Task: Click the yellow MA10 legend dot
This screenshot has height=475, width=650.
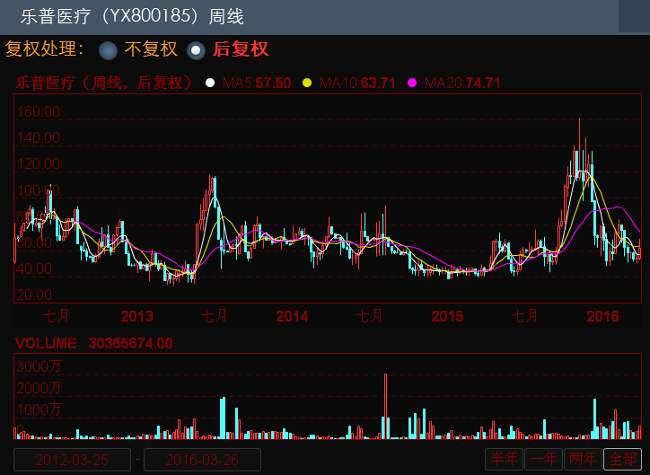Action: coord(307,84)
